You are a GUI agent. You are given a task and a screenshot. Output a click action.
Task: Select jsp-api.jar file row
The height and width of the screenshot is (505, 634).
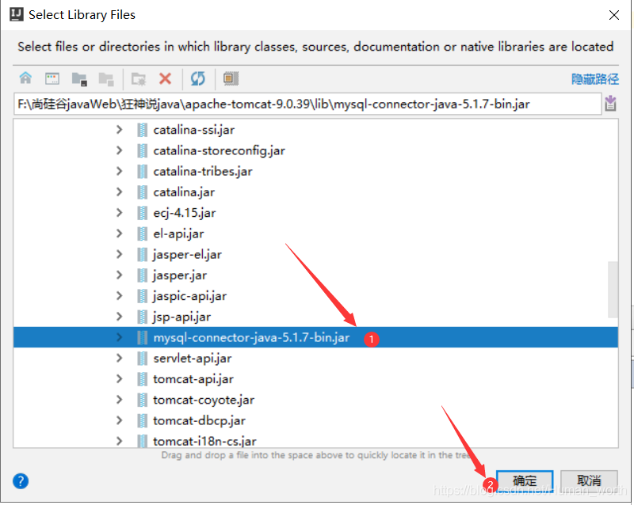click(x=315, y=317)
